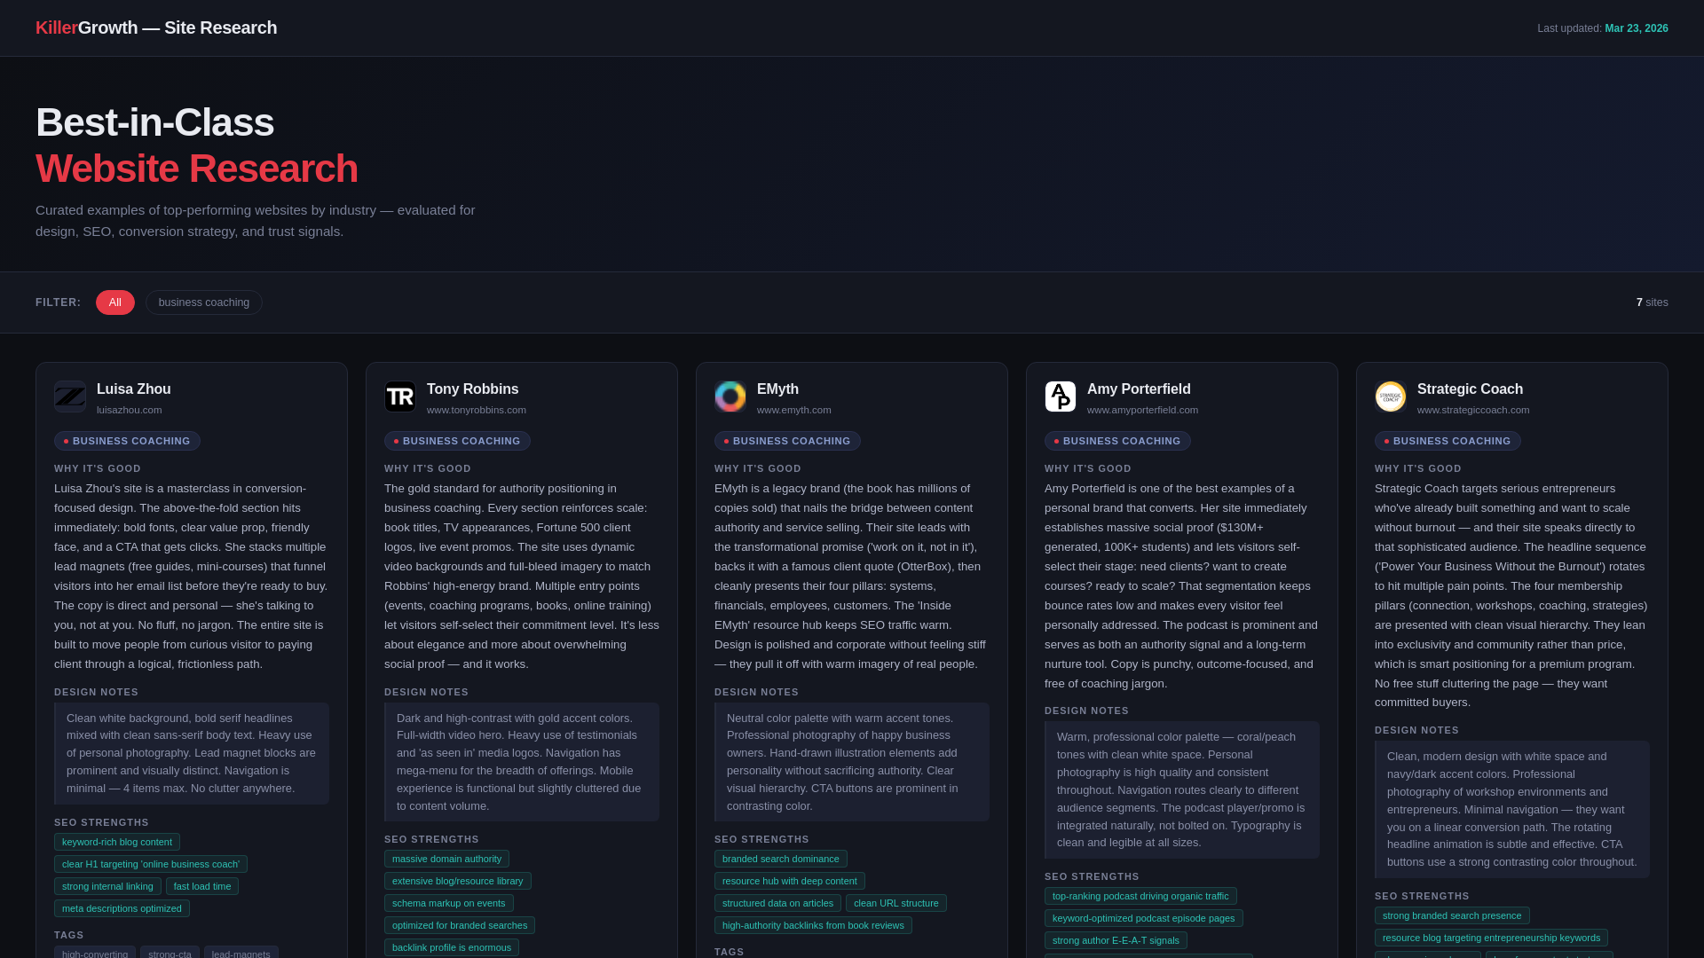Click 'keyword-optimized podcast episode pages' tag
This screenshot has height=958, width=1704.
click(x=1144, y=918)
